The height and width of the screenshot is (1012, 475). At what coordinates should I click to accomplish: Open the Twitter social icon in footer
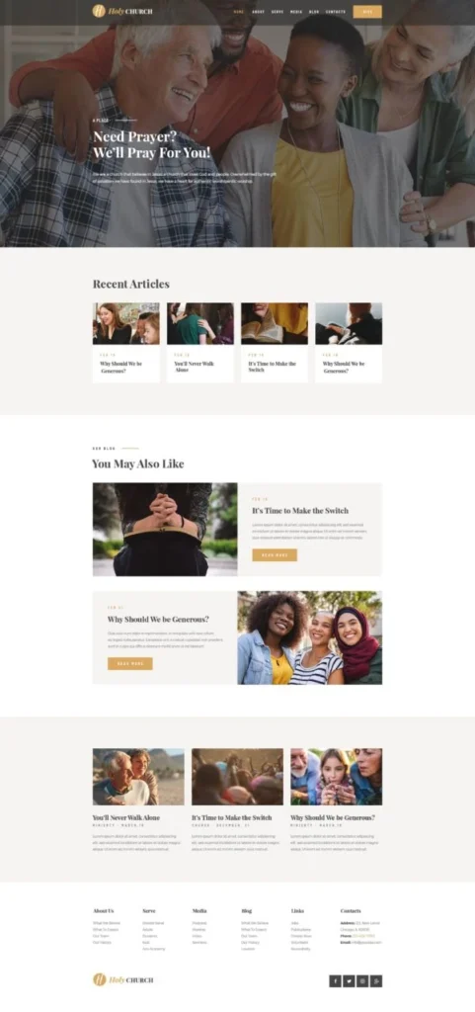tap(349, 981)
